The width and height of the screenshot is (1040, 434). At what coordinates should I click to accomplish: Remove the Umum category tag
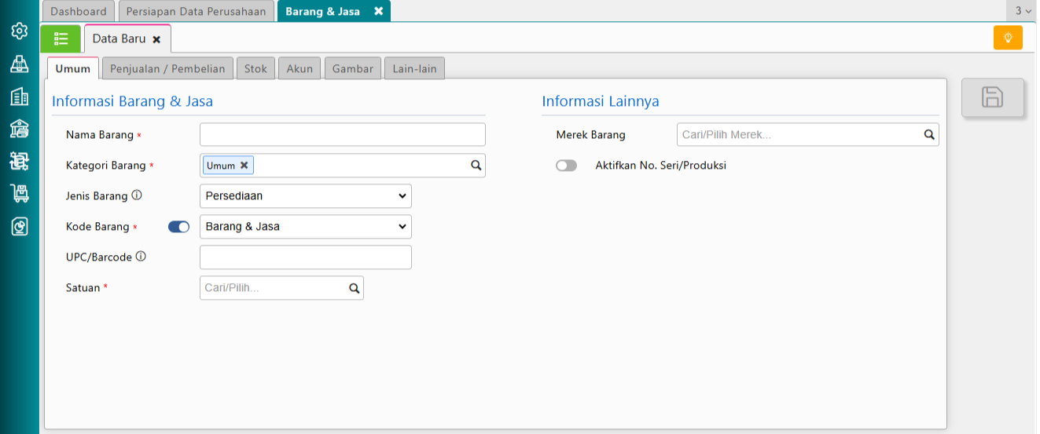(244, 166)
